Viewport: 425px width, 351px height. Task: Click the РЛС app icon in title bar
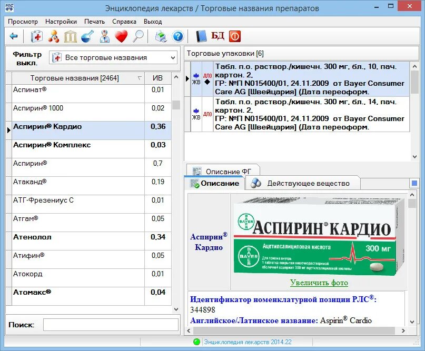(9, 7)
